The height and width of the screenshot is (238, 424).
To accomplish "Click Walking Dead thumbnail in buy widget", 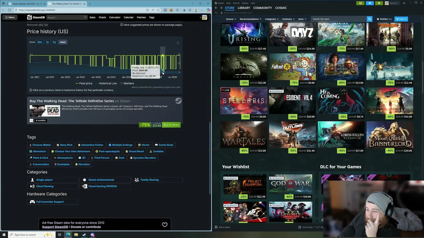I will coord(45,111).
